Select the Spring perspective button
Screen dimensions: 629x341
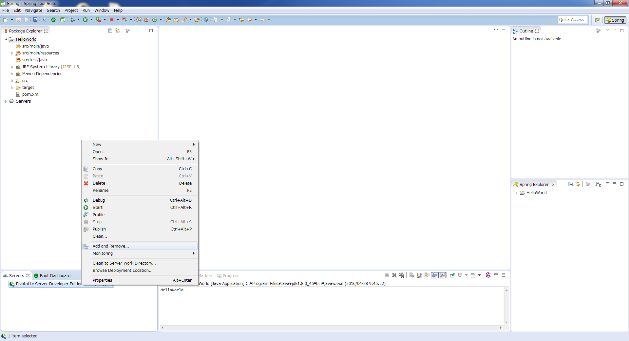tap(615, 20)
